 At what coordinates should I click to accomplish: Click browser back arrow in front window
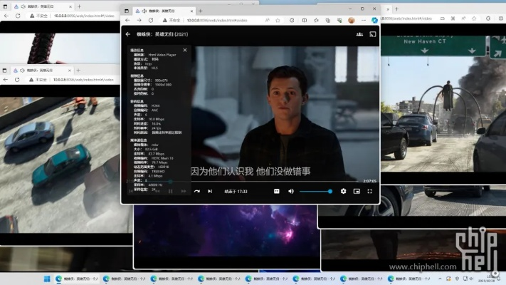pyautogui.click(x=127, y=20)
